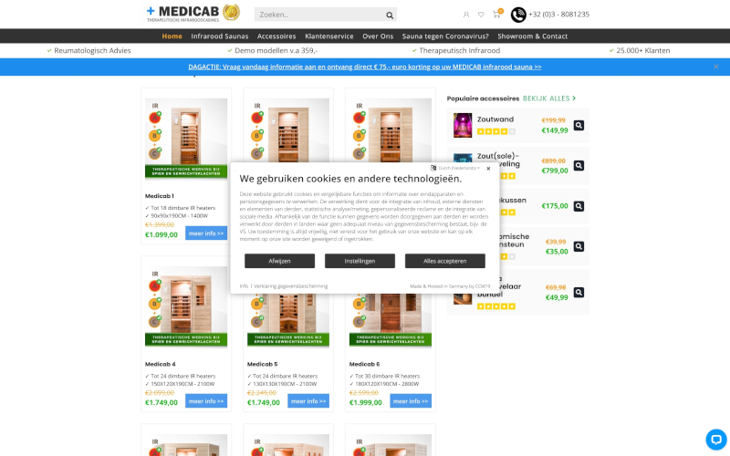Close the cookie consent dialog
The height and width of the screenshot is (456, 730).
coord(488,169)
